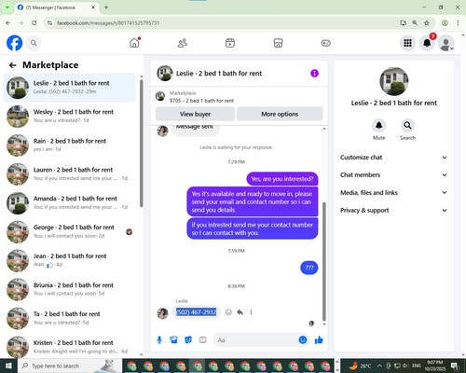Close the Messenger | Facebook tab
Image resolution: width=466 pixels, height=373 pixels.
tap(93, 7)
